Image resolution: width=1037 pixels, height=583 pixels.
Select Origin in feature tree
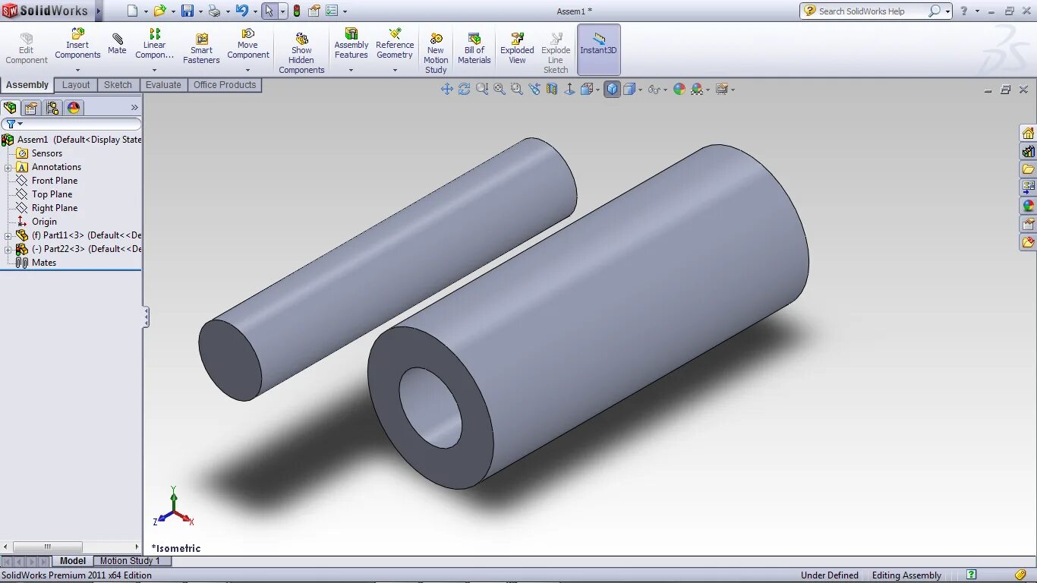pos(44,222)
